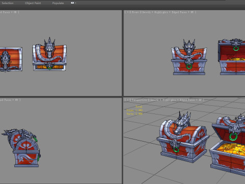Open the ribbon display options dropdown arrow
This screenshot has width=245, height=184.
click(x=76, y=3)
